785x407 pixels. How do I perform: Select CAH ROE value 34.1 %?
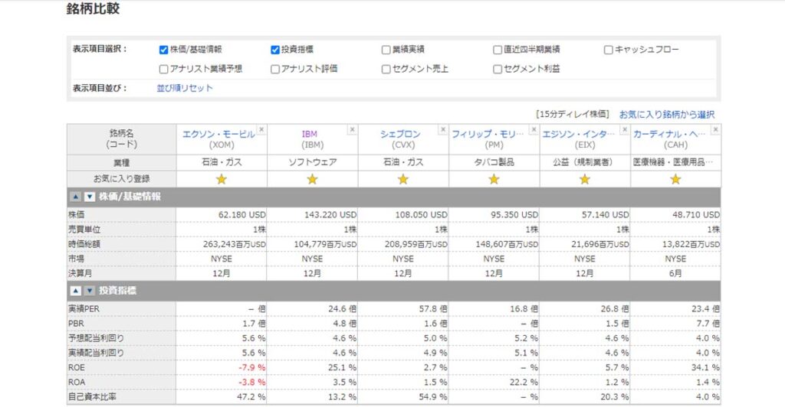click(x=705, y=367)
